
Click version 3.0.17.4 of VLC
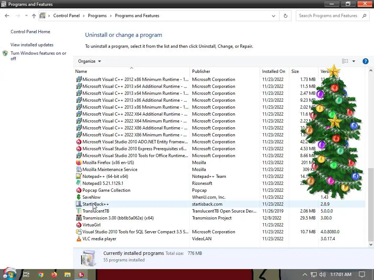[328, 239]
